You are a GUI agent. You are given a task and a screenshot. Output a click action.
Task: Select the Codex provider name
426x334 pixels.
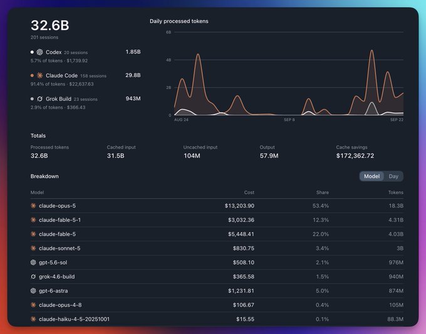[53, 52]
